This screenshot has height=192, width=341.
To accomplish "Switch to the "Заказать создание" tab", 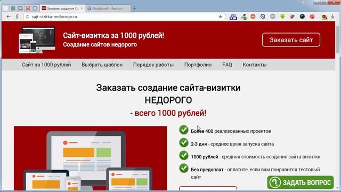I will coord(62,9).
